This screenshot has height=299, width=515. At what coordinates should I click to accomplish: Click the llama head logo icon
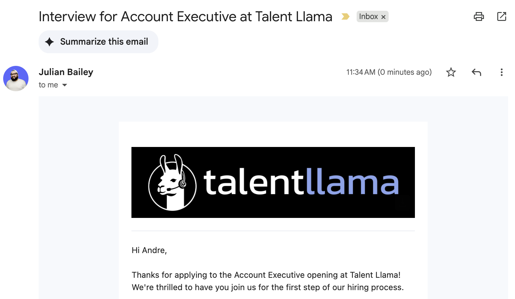[172, 182]
